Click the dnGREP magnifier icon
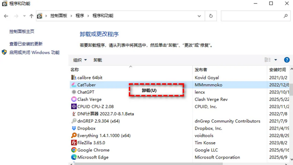293x165 pixels. coord(74,121)
